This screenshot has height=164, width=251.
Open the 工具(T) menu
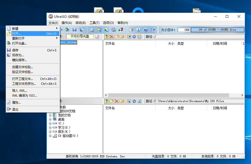click(94, 23)
